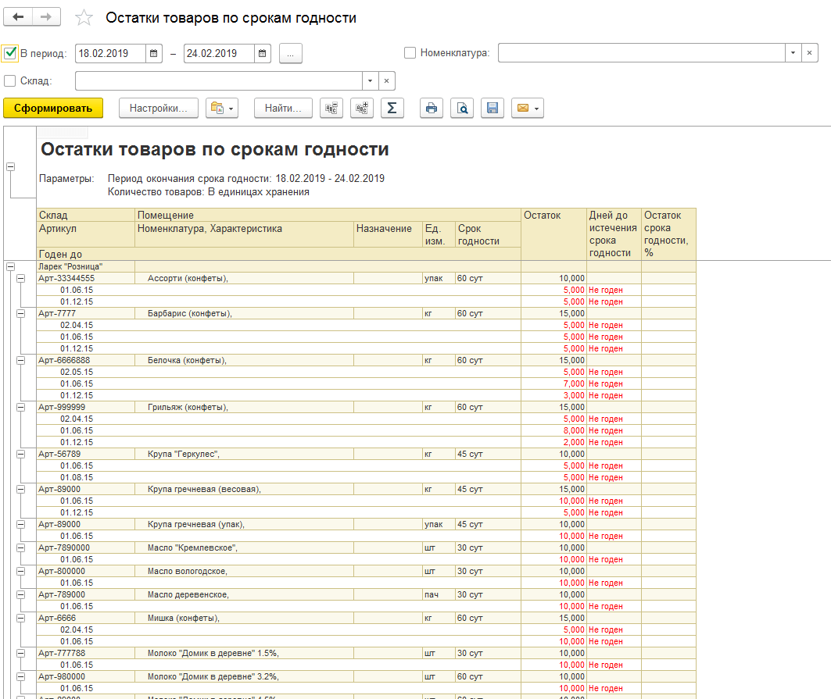This screenshot has height=699, width=831.
Task: Collapse the Арт-6666 Мишка row
Action: click(20, 619)
